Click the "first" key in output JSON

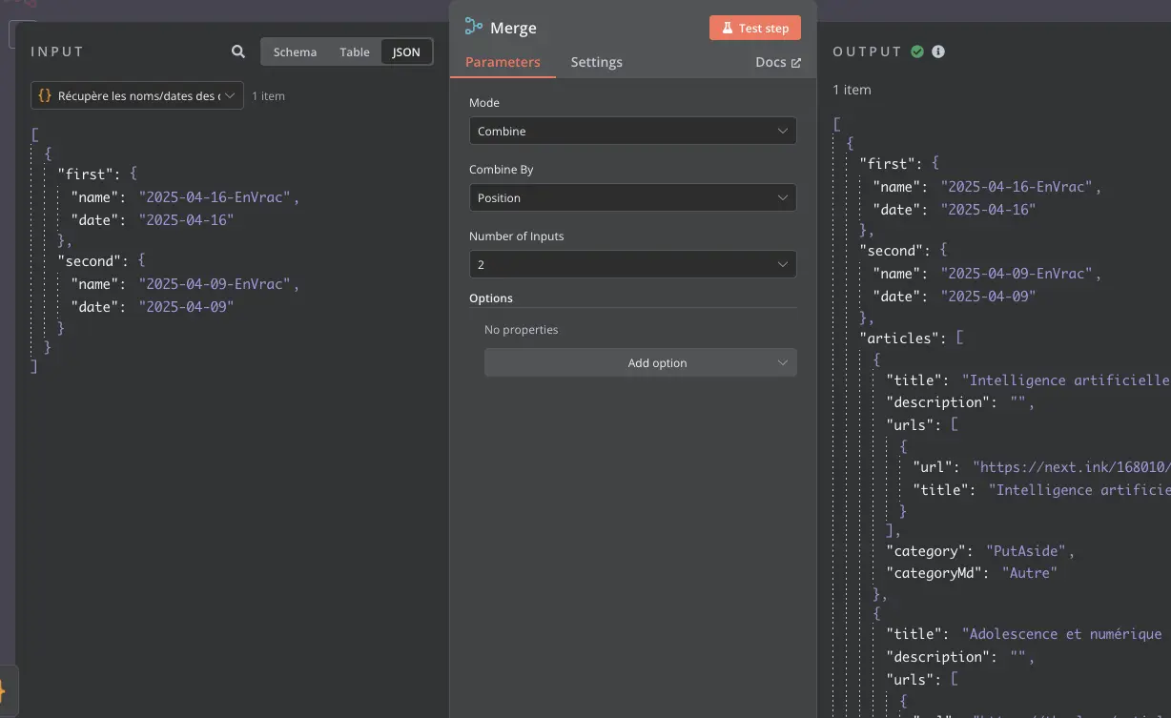[x=890, y=163]
